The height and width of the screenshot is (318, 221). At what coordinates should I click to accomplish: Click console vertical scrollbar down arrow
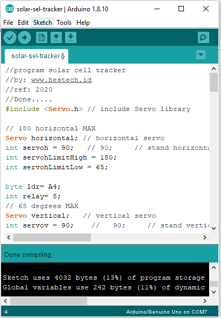coord(213,292)
